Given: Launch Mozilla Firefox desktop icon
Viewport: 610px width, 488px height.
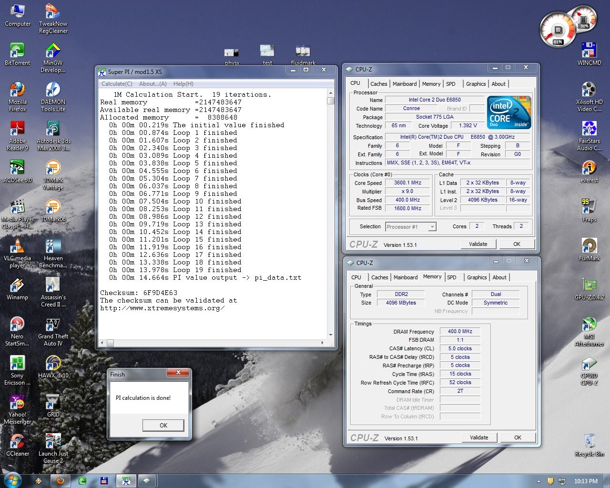Looking at the screenshot, I should click(x=18, y=97).
